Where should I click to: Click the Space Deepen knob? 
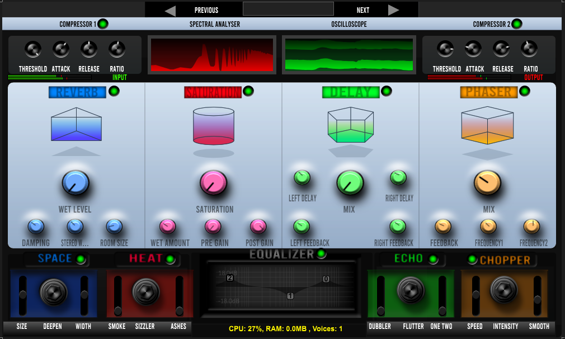[x=53, y=292]
